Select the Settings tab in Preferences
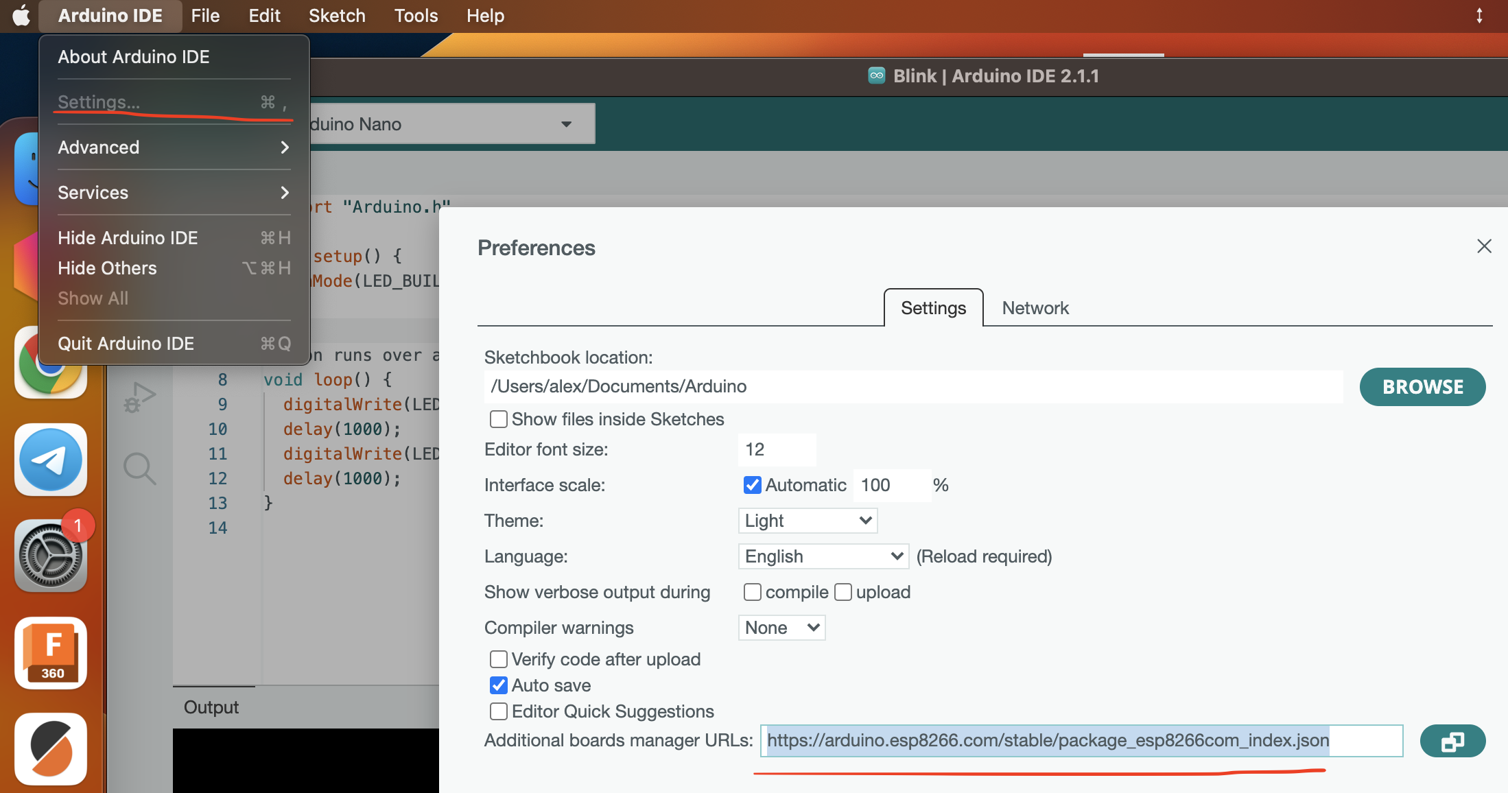1508x793 pixels. tap(933, 308)
